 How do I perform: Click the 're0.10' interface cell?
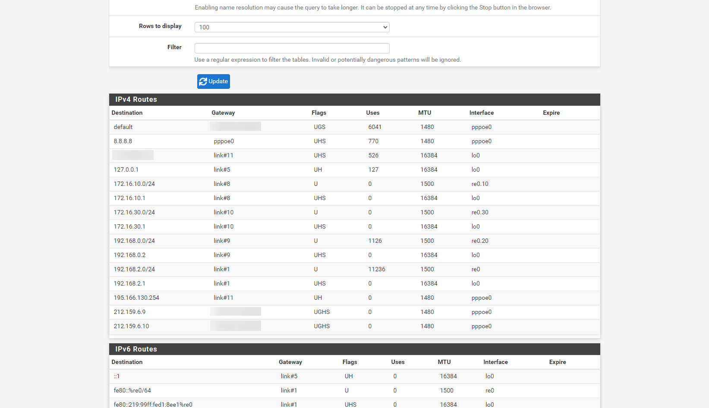pos(480,184)
